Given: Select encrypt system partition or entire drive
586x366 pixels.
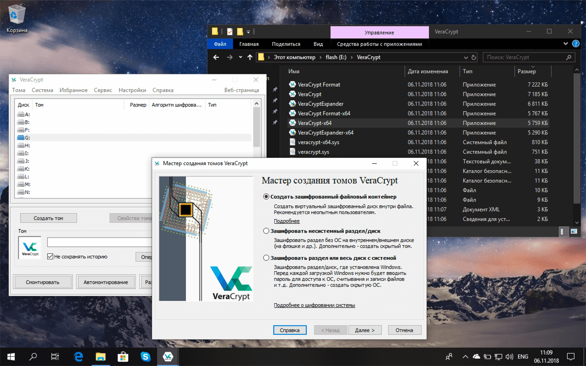Looking at the screenshot, I should (x=266, y=258).
